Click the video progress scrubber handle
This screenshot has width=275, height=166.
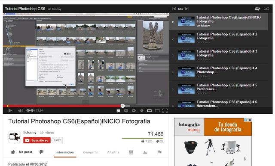(x=122, y=106)
